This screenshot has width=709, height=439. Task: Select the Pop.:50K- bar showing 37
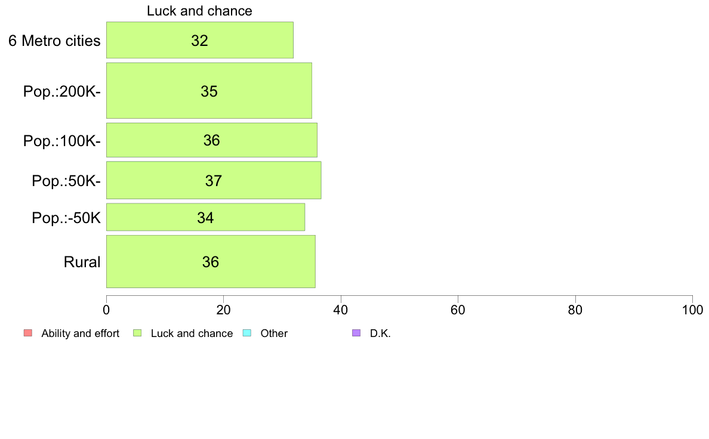pos(214,180)
